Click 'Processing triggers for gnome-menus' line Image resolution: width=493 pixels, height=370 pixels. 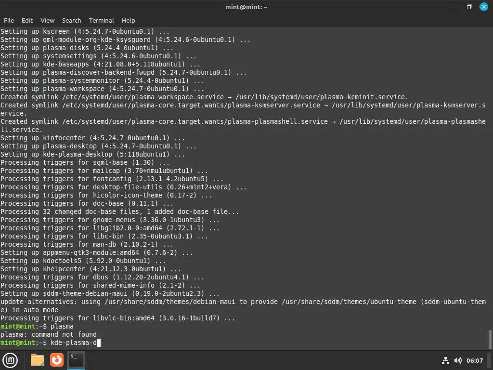click(x=110, y=220)
